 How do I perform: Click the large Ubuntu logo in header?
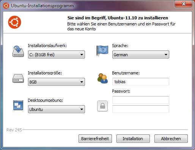pyautogui.click(x=14, y=22)
